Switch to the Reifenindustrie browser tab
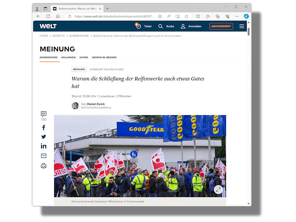 77,9
